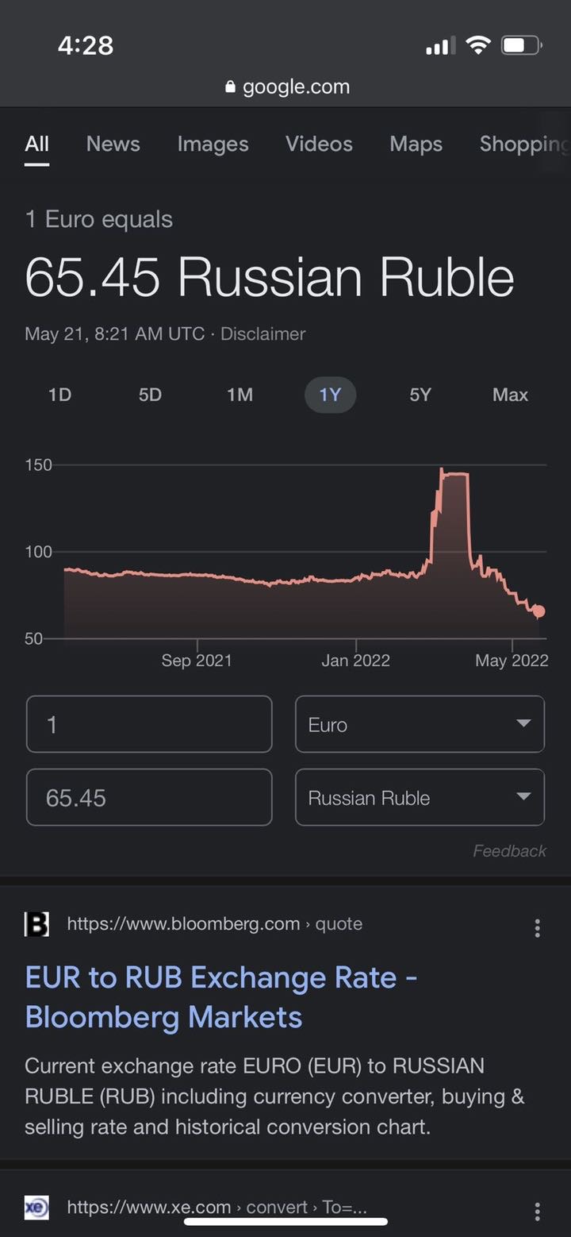Select the 1D chart range
Image resolution: width=571 pixels, height=1237 pixels.
pos(59,395)
